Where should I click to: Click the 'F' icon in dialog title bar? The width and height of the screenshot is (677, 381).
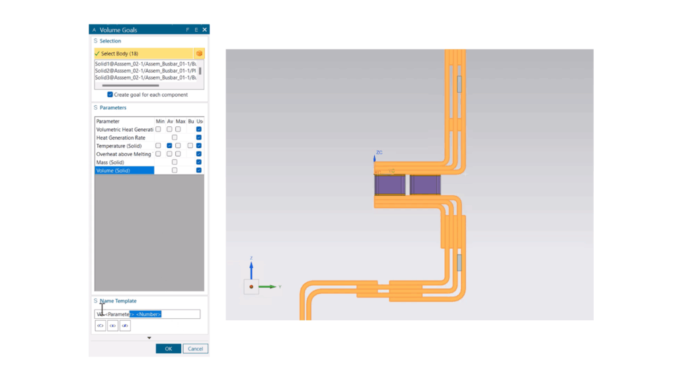point(188,30)
